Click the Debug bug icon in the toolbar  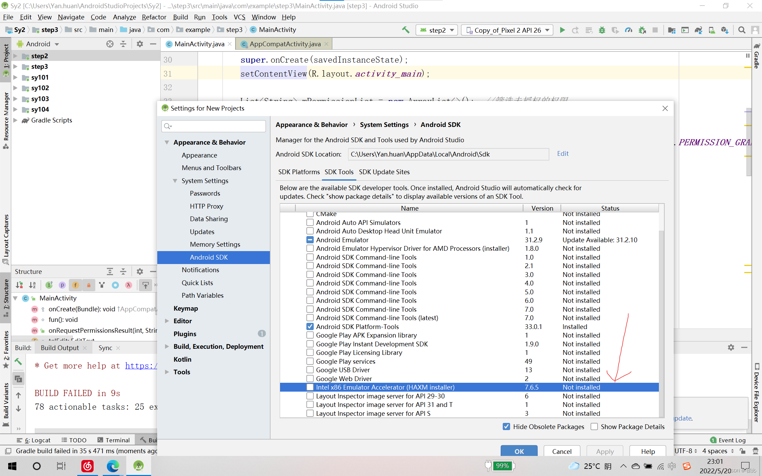click(602, 30)
